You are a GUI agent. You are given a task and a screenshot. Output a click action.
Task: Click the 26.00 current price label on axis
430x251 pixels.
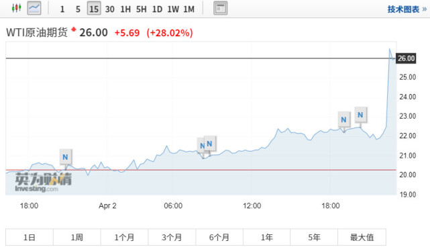[406, 58]
